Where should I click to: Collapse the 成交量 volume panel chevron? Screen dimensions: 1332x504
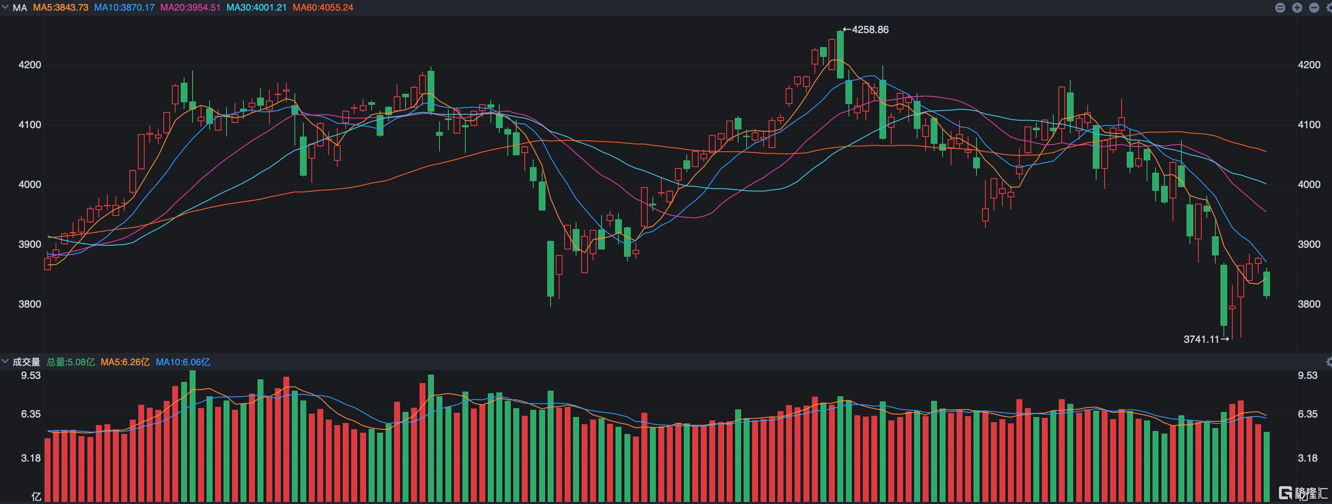pyautogui.click(x=5, y=361)
